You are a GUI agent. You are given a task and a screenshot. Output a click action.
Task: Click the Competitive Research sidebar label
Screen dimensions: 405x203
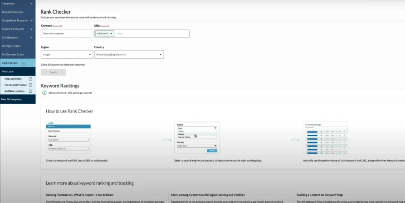(15, 21)
